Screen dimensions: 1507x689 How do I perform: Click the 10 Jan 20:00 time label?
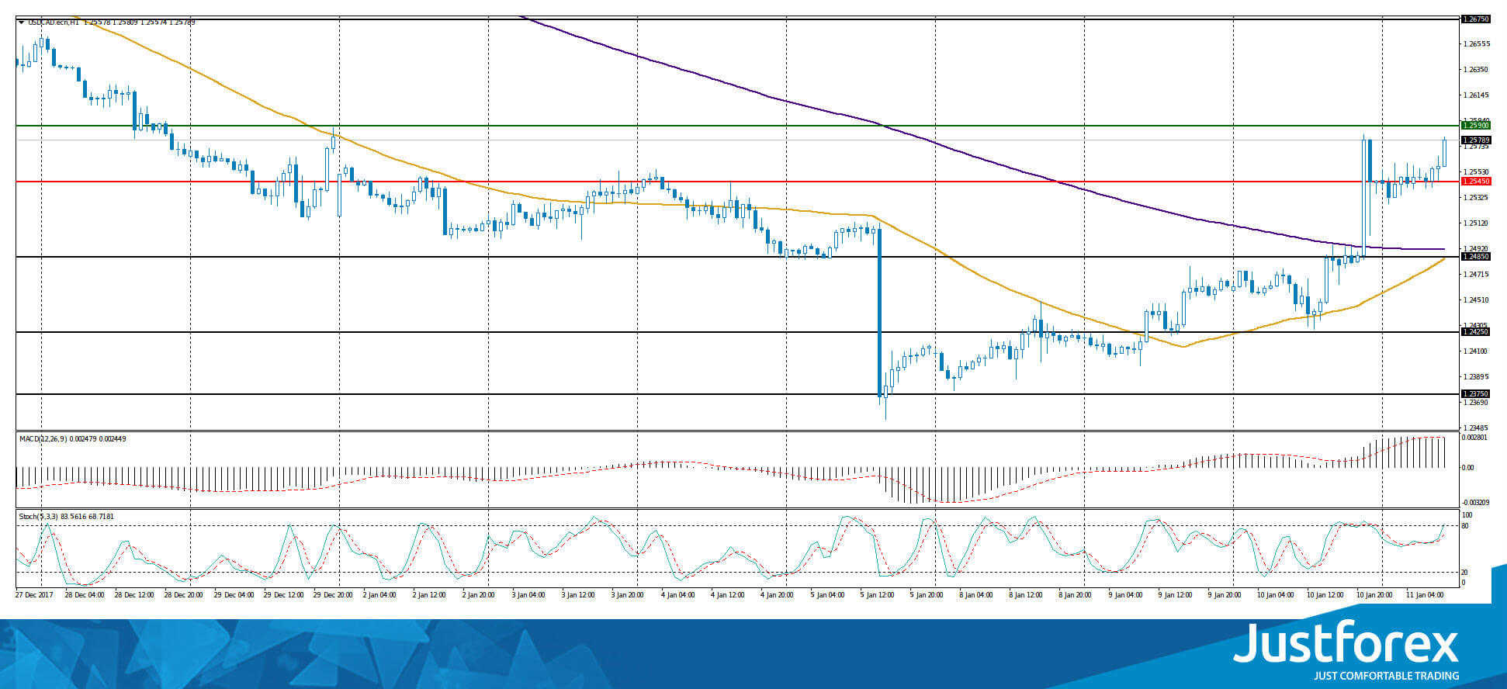pyautogui.click(x=1375, y=595)
